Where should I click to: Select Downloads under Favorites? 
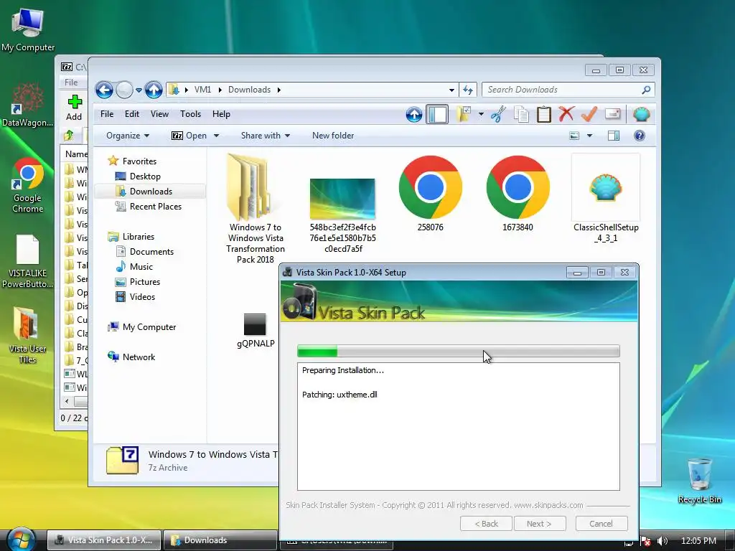pyautogui.click(x=151, y=191)
